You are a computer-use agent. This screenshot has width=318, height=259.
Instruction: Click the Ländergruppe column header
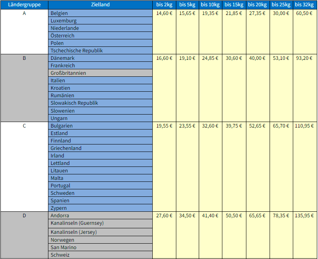24,5
